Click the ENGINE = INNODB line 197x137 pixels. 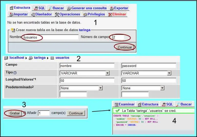(125, 125)
